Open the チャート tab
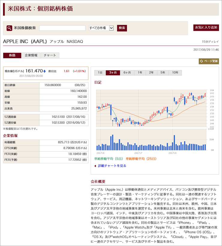Screen dimensions: 222x246 click(50, 55)
